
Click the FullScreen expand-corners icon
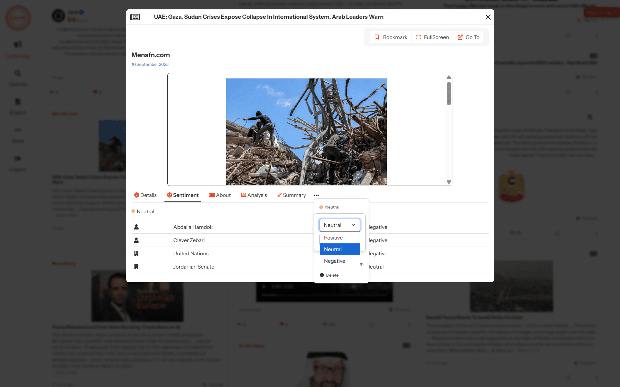419,37
